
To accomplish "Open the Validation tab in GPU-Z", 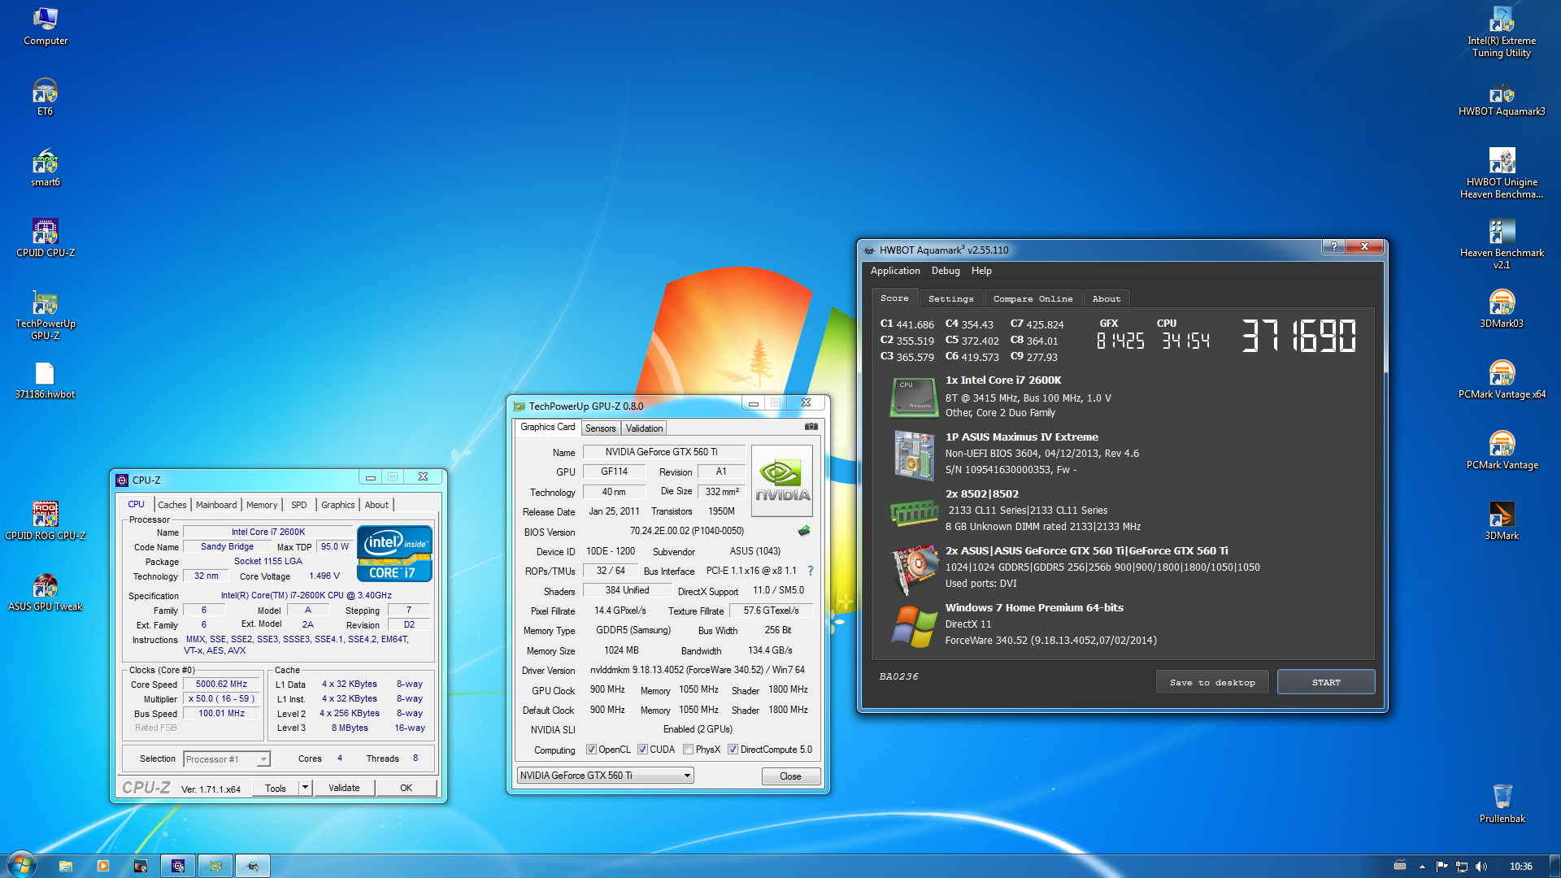I will click(644, 428).
